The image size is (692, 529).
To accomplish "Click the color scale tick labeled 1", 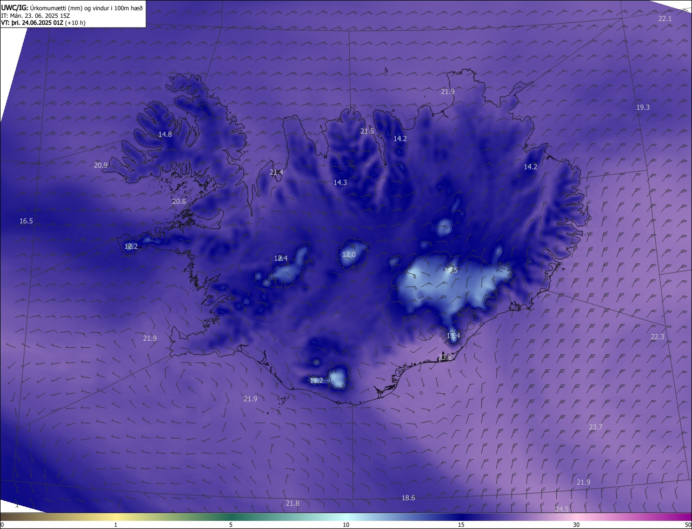I will (x=116, y=525).
